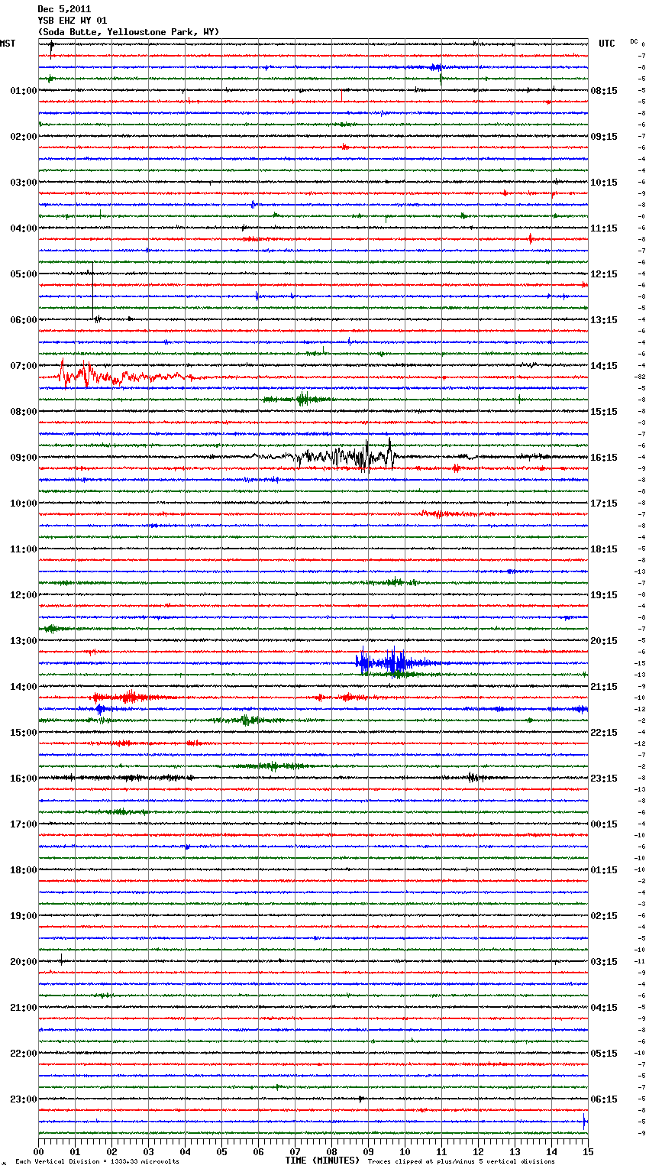Select the "16:00" MST time label
The image size is (649, 1172).
pos(24,779)
